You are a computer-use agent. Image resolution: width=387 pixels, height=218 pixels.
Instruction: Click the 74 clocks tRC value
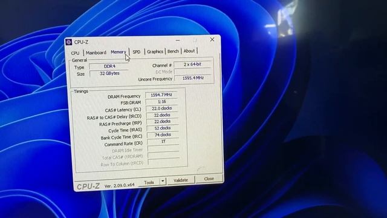163,134
